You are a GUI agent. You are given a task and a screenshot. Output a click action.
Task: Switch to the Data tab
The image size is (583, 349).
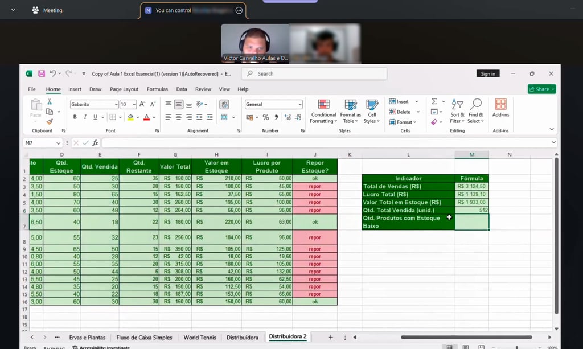click(182, 89)
